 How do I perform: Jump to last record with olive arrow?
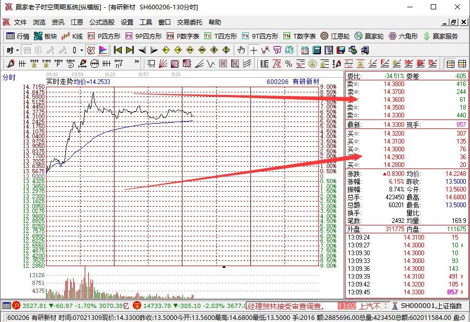(130, 50)
